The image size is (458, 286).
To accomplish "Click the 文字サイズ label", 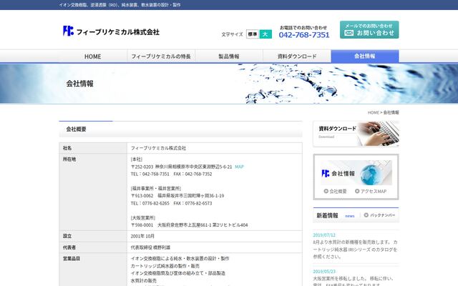I will (232, 34).
